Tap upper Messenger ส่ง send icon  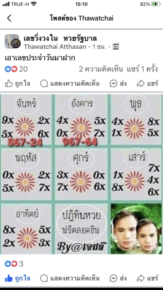[x=113, y=84]
